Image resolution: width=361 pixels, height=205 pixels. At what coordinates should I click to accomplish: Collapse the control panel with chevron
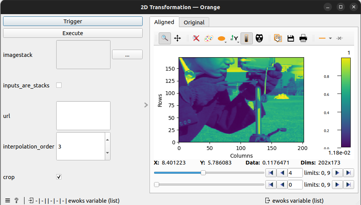[x=146, y=105]
